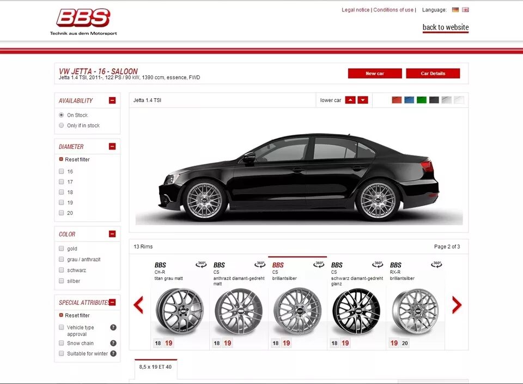The image size is (523, 384).
Task: Reset the Diameter filter
Action: point(75,159)
